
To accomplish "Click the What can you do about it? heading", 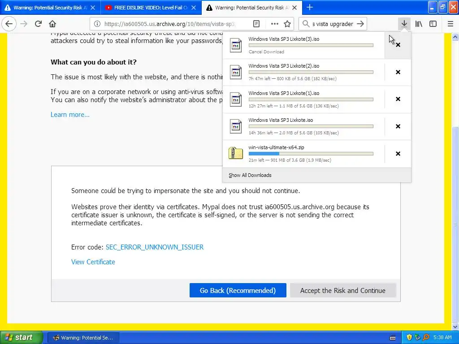I will (x=93, y=62).
